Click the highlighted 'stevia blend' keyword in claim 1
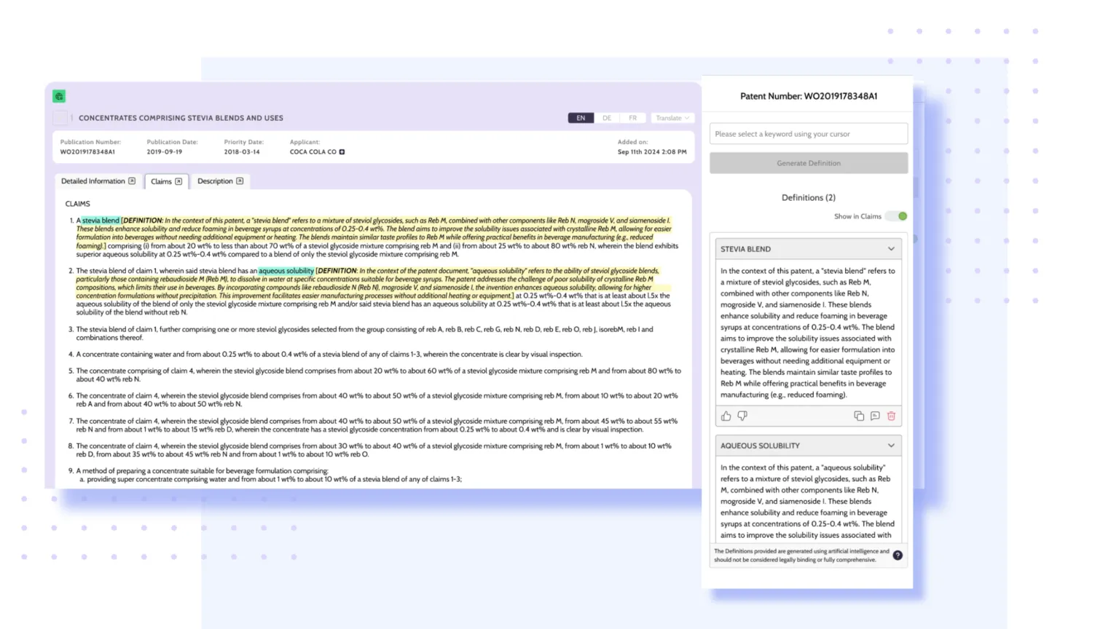The width and height of the screenshot is (1119, 629). point(101,221)
